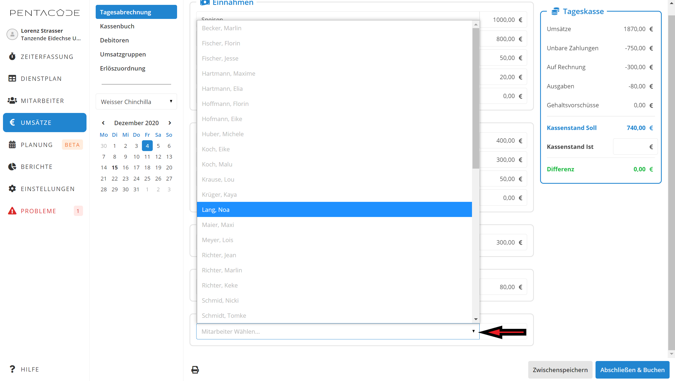This screenshot has width=675, height=381.
Task: Open the Debitoren submenu item
Action: (x=114, y=40)
